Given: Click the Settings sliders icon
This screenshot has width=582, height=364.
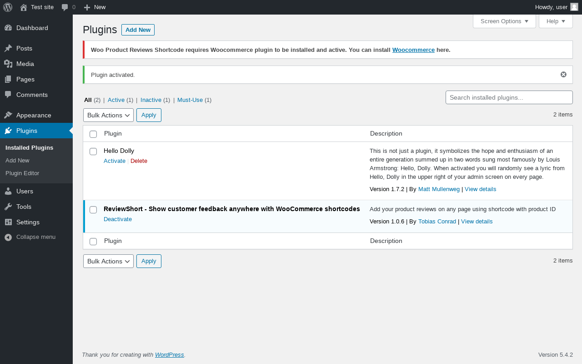Looking at the screenshot, I should [x=8, y=222].
